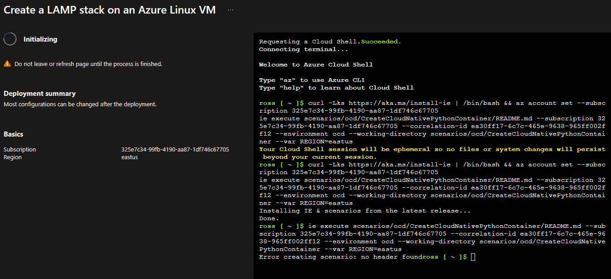Click the 'Initializing' status text
This screenshot has width=611, height=279.
pyautogui.click(x=40, y=39)
